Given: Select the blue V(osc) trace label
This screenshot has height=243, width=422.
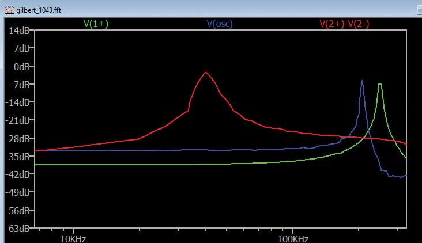Looking at the screenshot, I should (220, 24).
